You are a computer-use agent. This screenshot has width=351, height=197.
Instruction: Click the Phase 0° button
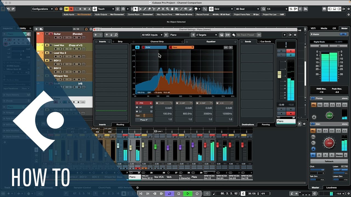[x=144, y=120]
